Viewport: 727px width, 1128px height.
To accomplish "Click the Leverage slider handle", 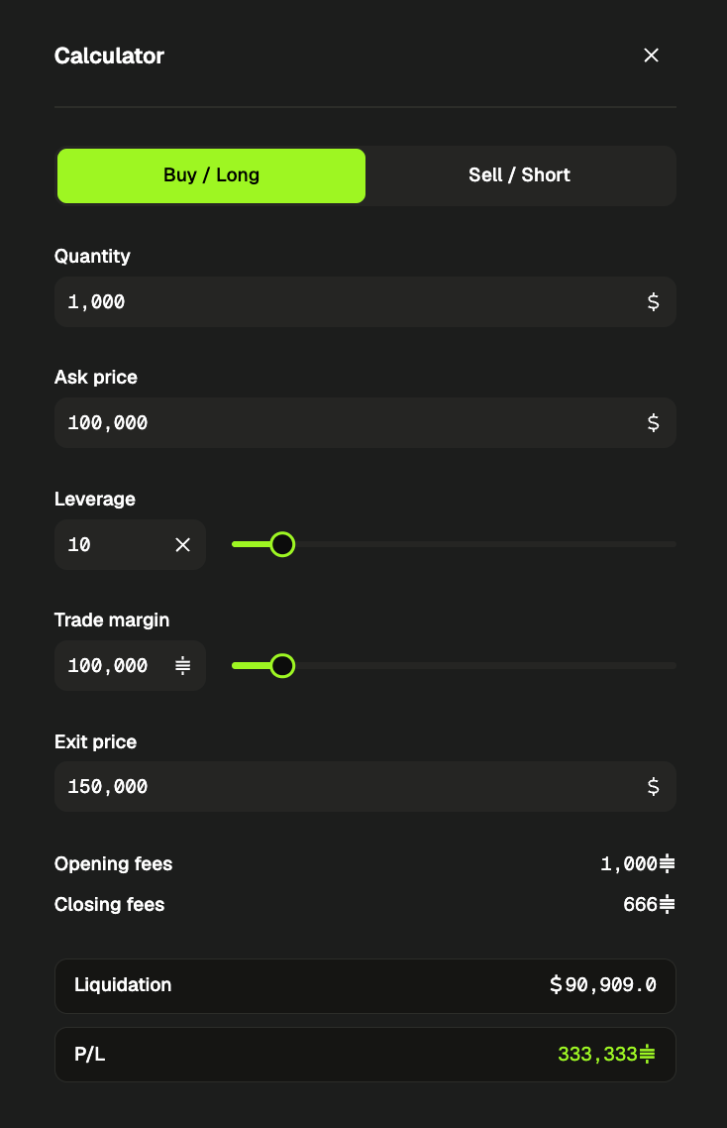I will 282,544.
